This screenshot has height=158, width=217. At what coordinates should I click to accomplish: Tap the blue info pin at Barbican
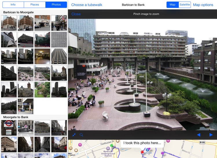[147, 150]
